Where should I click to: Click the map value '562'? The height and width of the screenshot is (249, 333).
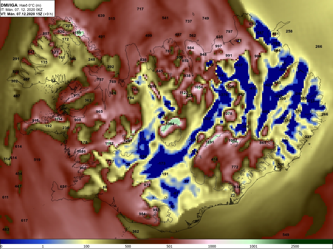pos(192,36)
